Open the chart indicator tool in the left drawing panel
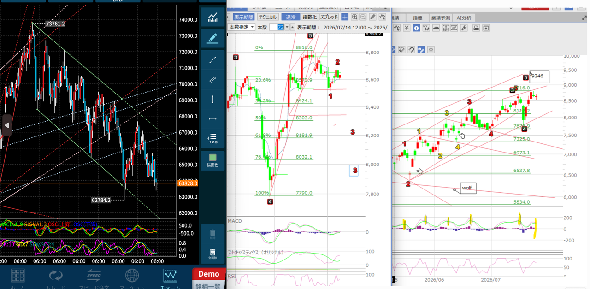The height and width of the screenshot is (289, 590). coord(212,18)
